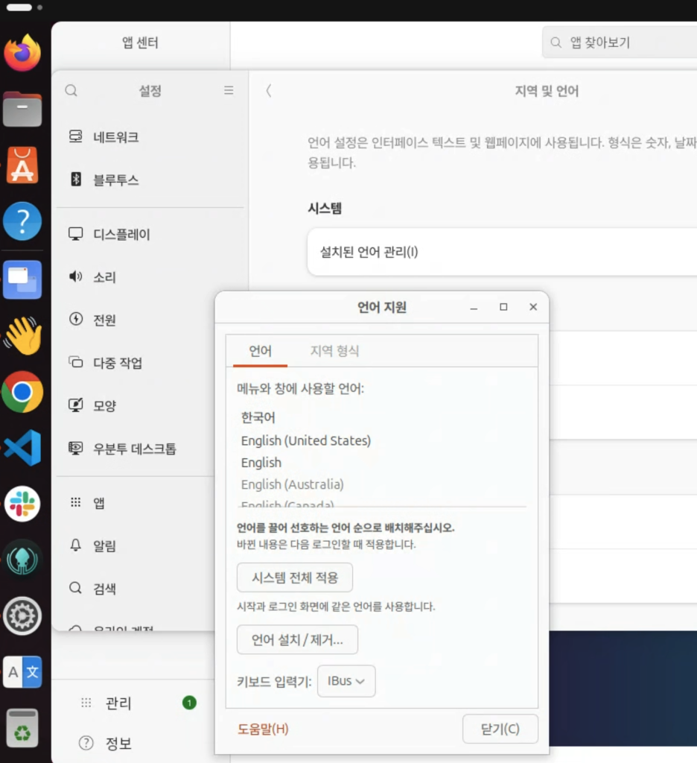Switch to the 지역 형식 tab
Viewport: 697px width, 763px height.
tap(334, 351)
